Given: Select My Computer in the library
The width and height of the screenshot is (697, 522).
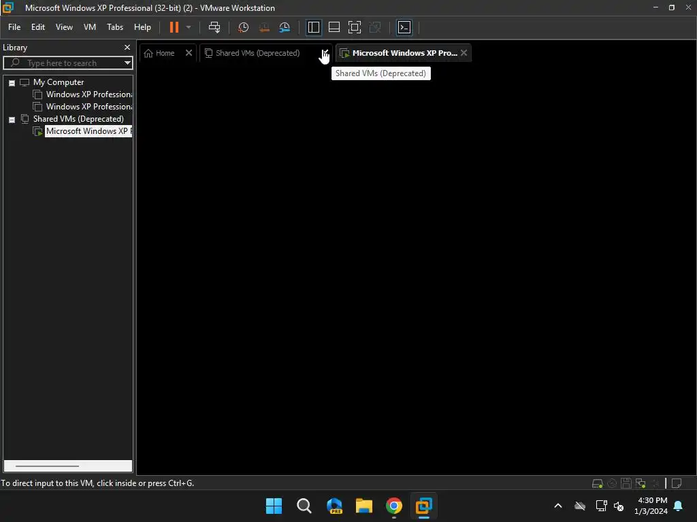Looking at the screenshot, I should (x=59, y=82).
